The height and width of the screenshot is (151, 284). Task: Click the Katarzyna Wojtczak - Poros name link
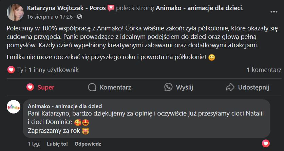pyautogui.click(x=67, y=7)
